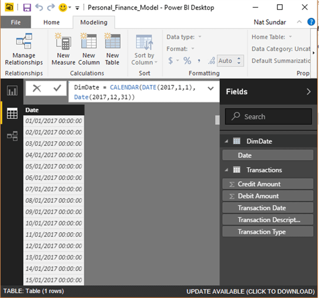The width and height of the screenshot is (319, 298).
Task: Open the File menu
Action: [16, 23]
